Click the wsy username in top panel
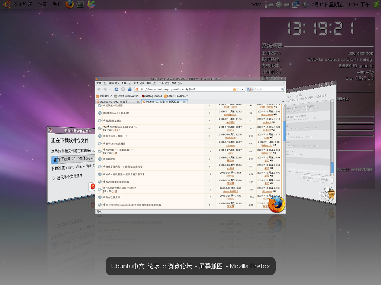 [256, 4]
